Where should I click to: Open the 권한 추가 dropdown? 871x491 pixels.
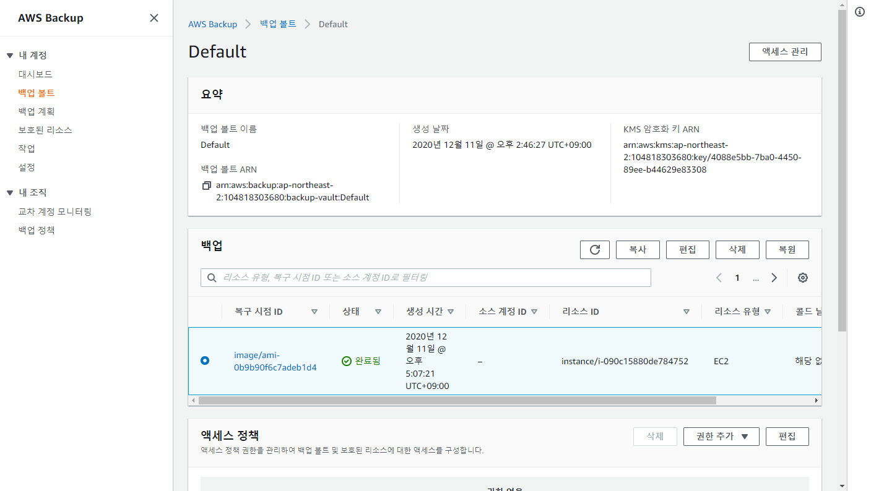(x=721, y=437)
